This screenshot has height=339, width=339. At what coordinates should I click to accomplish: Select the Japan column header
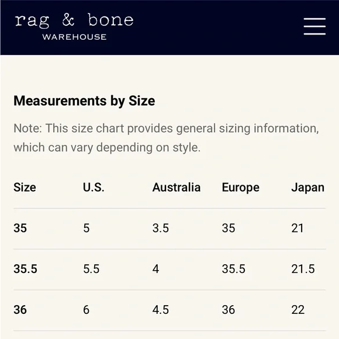point(307,188)
